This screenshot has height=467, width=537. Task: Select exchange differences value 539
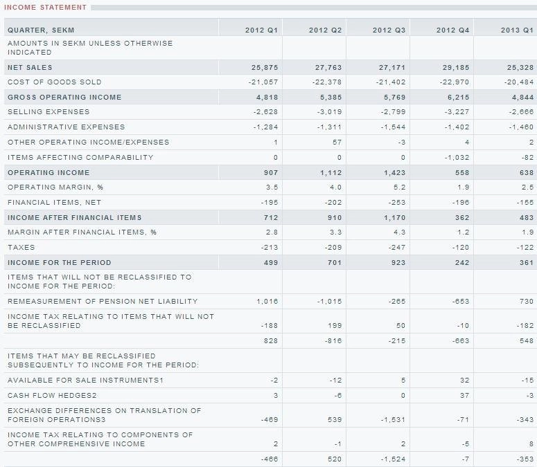point(335,419)
